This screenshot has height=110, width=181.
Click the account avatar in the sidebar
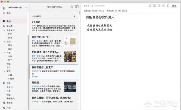[4, 8]
